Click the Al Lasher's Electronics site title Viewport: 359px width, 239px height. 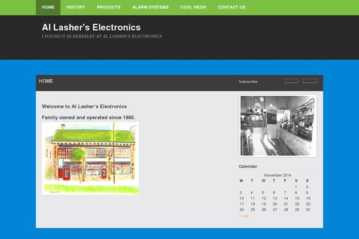91,27
